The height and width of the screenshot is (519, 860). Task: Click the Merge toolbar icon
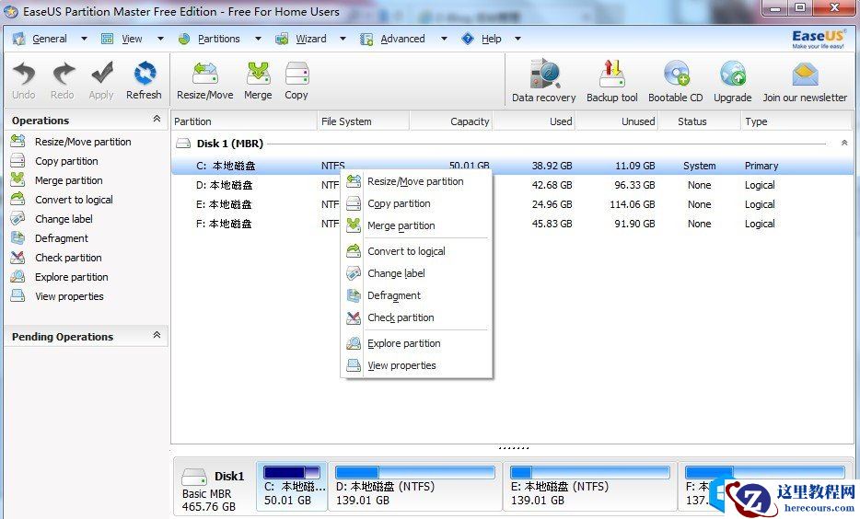[x=259, y=74]
